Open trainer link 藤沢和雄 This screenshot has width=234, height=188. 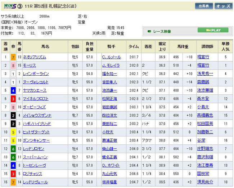[x=205, y=157]
